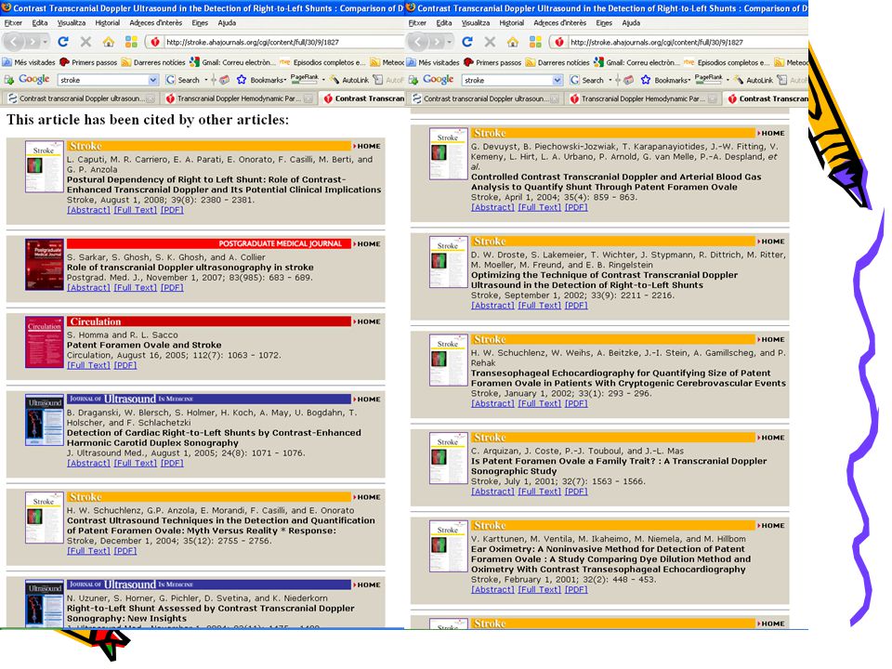Open Més visitades bookmark in the left browser
892x669 pixels.
click(29, 62)
